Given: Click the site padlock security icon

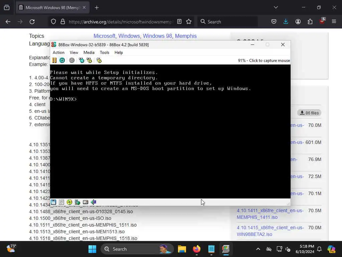Looking at the screenshot, I should [x=63, y=22].
